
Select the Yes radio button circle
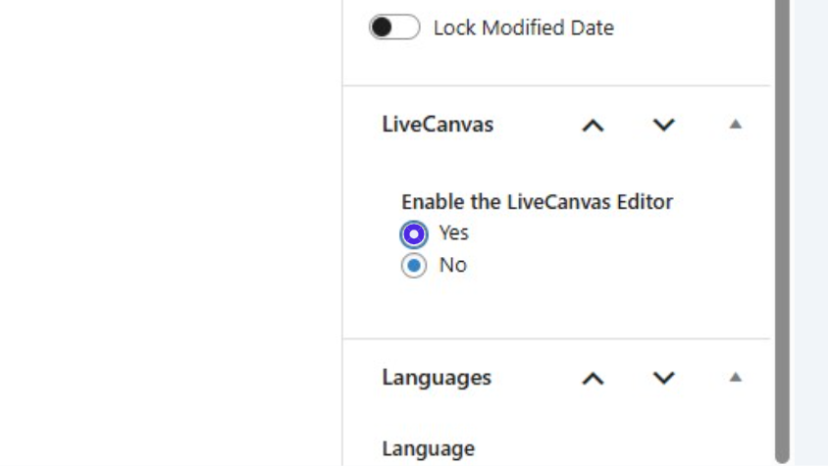point(414,233)
